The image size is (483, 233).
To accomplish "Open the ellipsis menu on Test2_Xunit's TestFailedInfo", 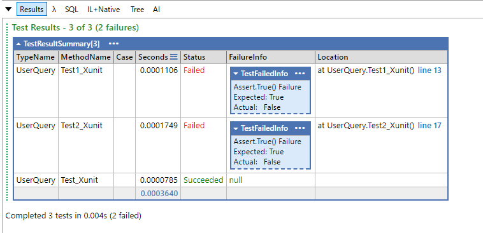I will tap(299, 128).
